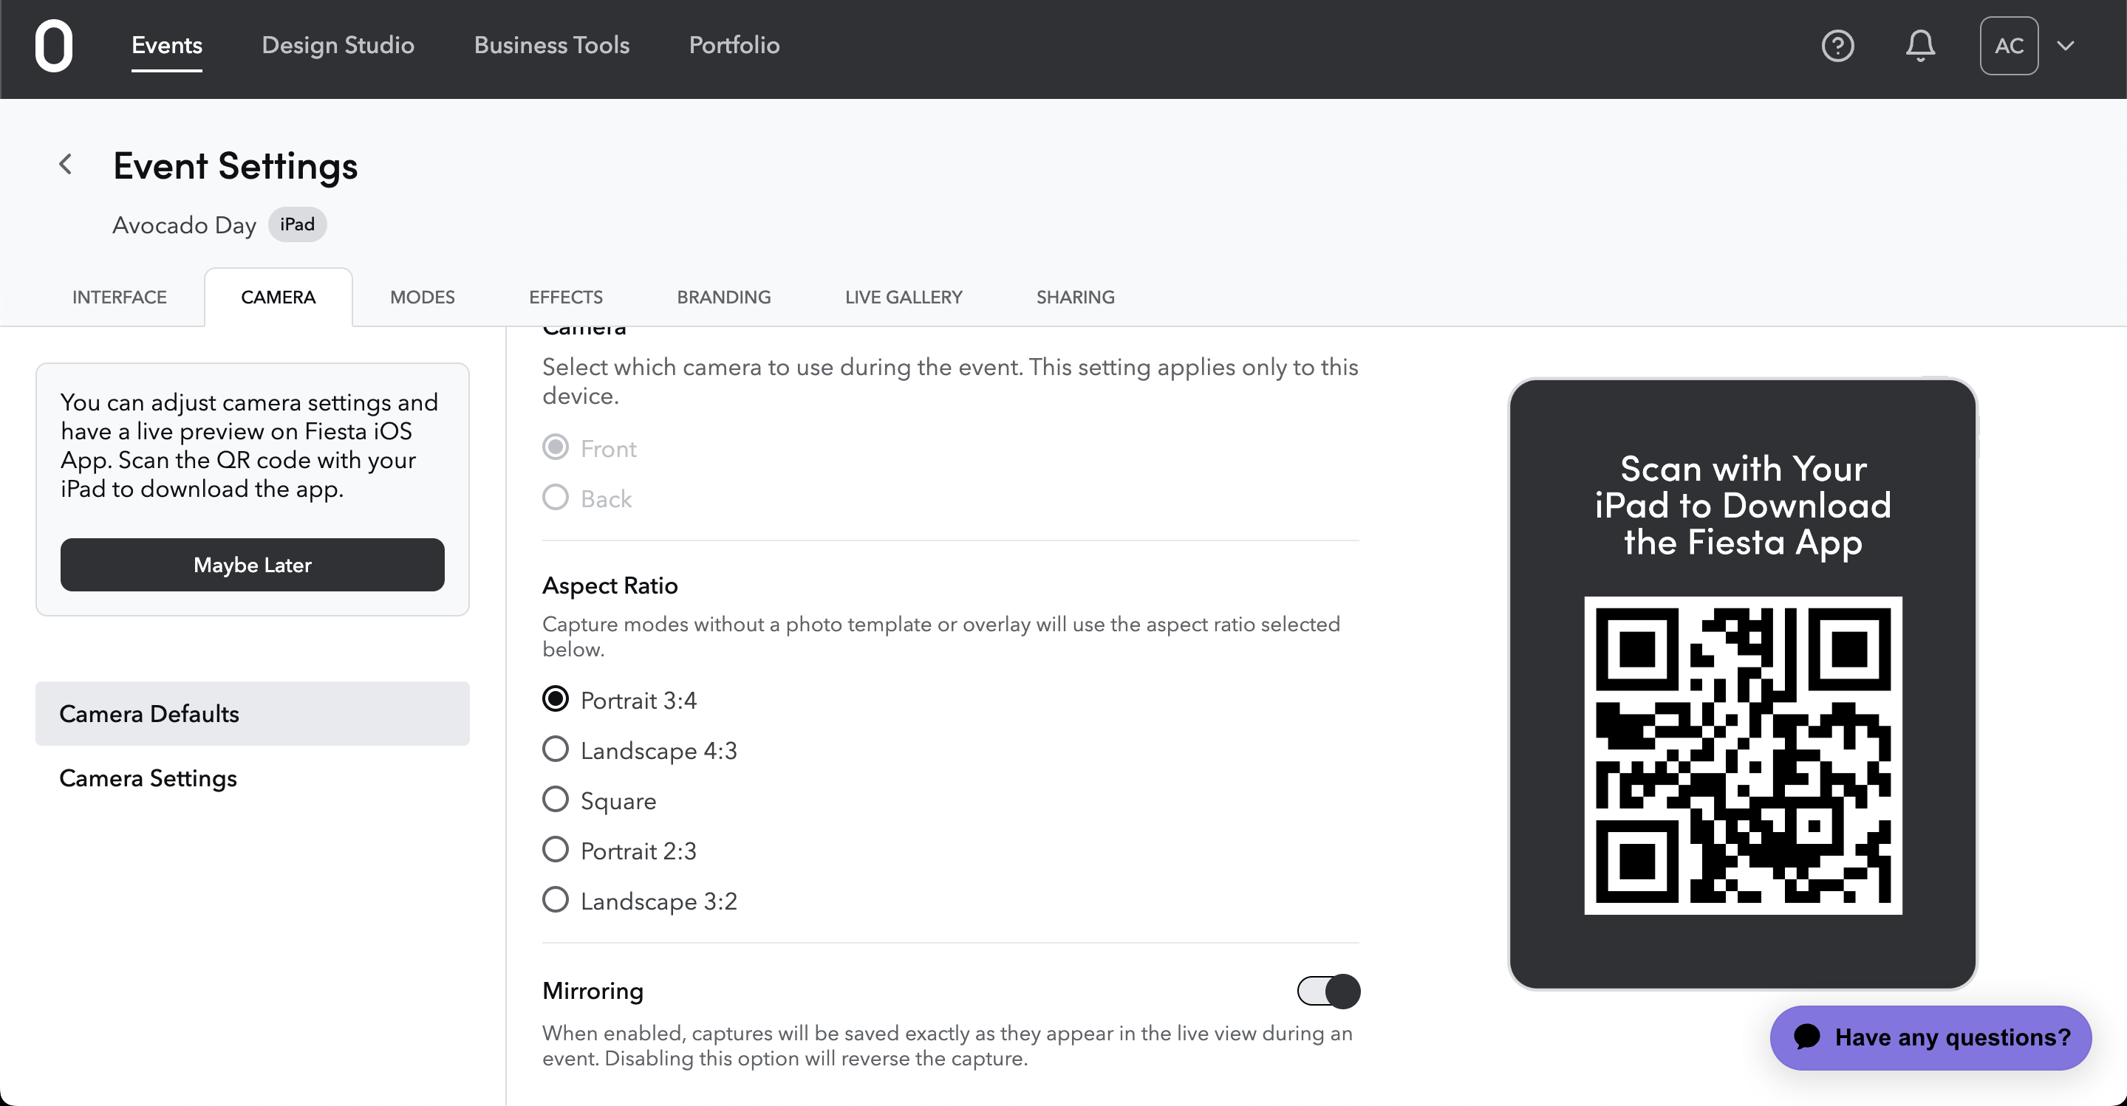The height and width of the screenshot is (1106, 2127).
Task: Go back using the left arrow
Action: click(66, 164)
